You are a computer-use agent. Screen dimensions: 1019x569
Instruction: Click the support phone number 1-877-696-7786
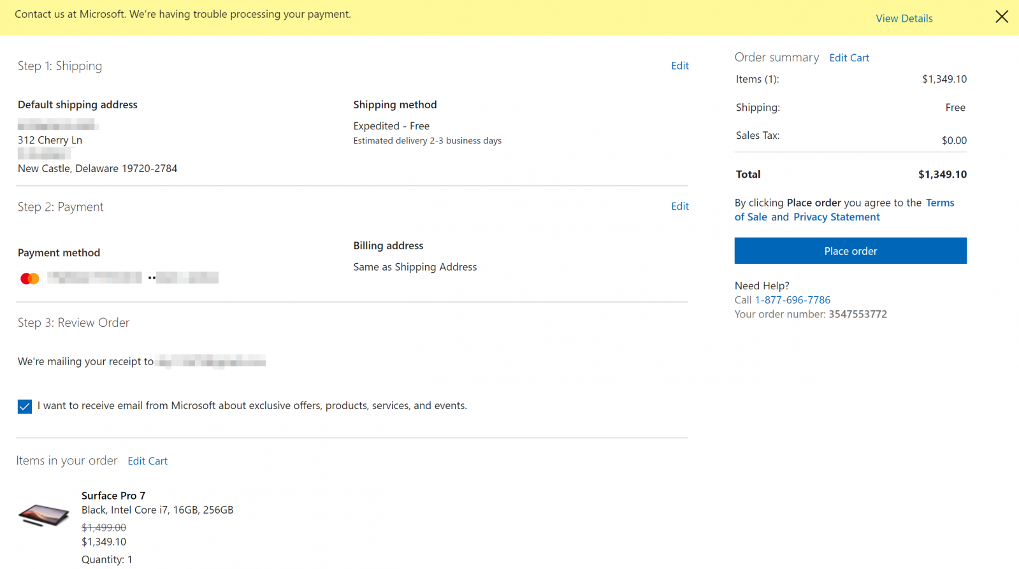(792, 300)
